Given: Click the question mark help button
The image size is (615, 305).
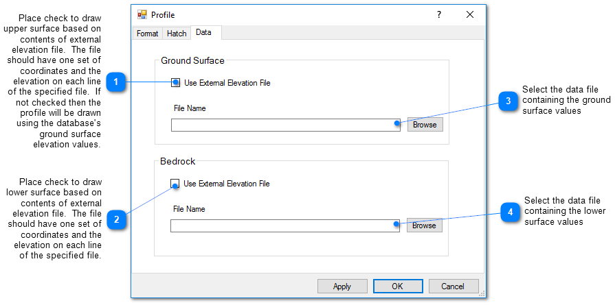Looking at the screenshot, I should pyautogui.click(x=439, y=14).
